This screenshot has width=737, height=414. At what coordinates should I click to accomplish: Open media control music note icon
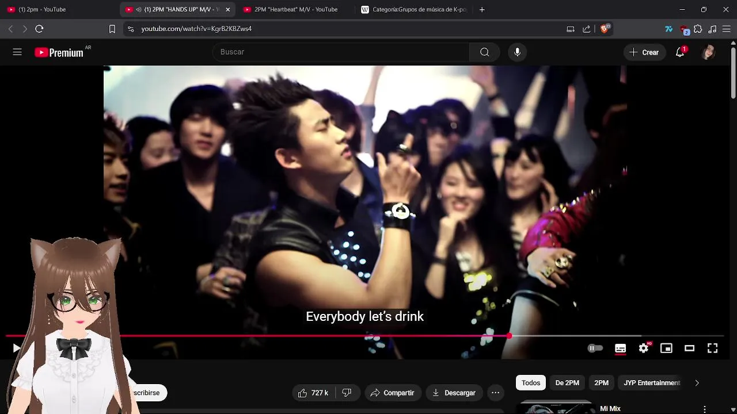coord(712,29)
